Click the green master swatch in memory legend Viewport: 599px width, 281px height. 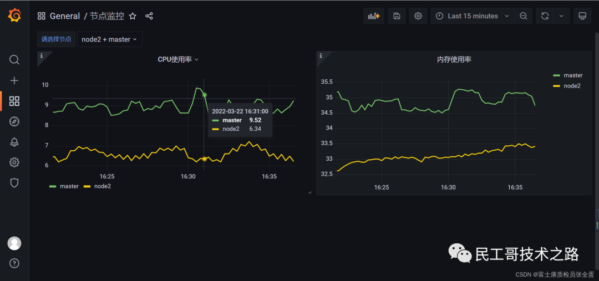point(556,75)
